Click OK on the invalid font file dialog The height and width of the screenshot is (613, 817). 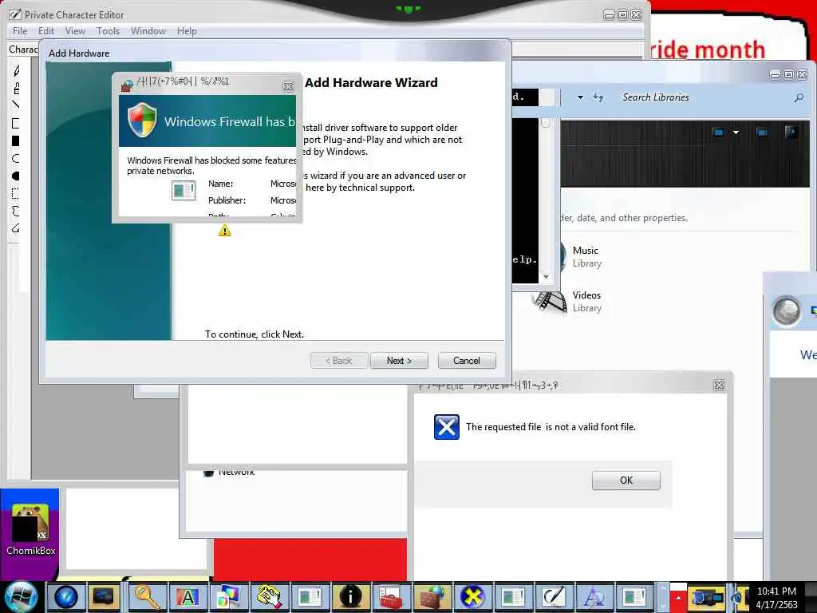click(626, 480)
